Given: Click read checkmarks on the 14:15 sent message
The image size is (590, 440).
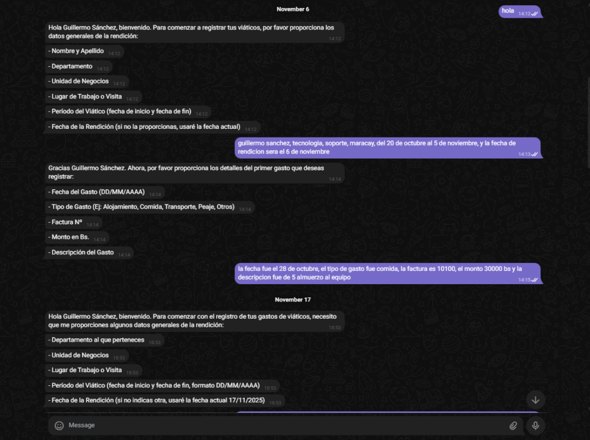Looking at the screenshot, I should coord(535,280).
